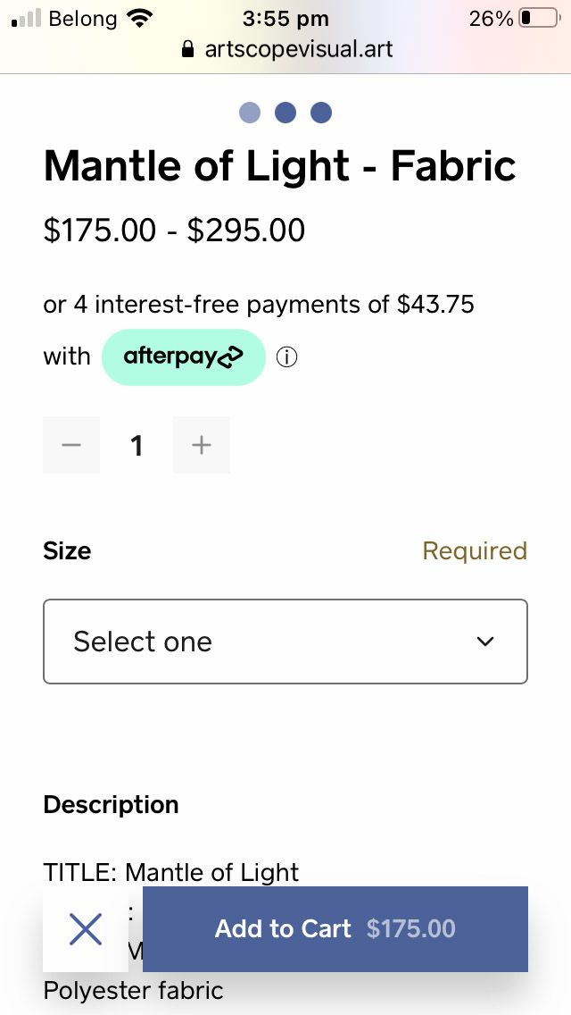Select the middle carousel dot
The width and height of the screenshot is (571, 1015).
[x=285, y=112]
